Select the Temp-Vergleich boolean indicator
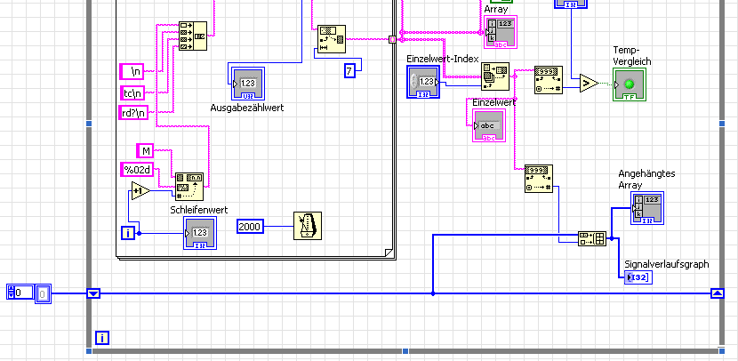738x361 pixels. tap(630, 84)
